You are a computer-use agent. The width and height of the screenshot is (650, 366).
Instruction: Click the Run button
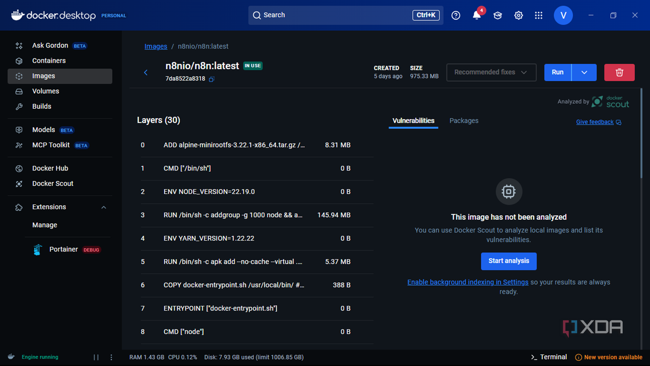click(x=558, y=72)
